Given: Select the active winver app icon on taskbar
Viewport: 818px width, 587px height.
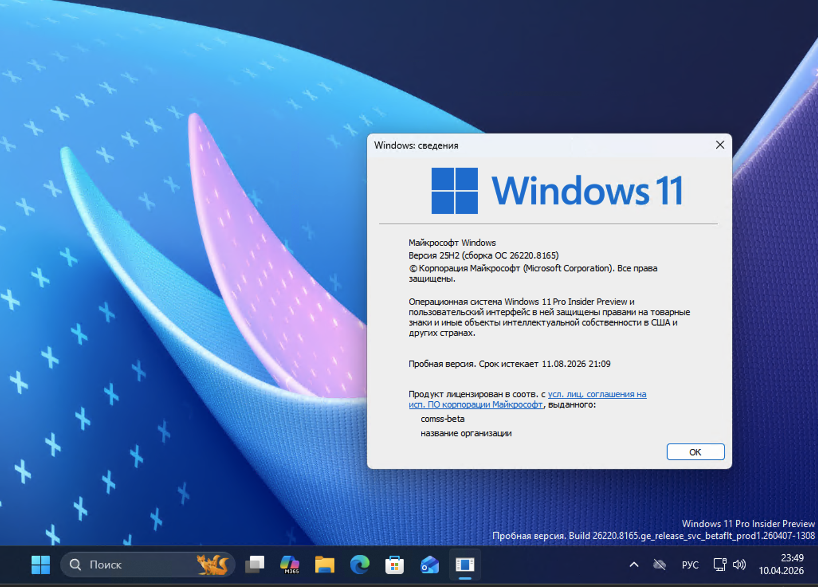Looking at the screenshot, I should click(x=465, y=564).
